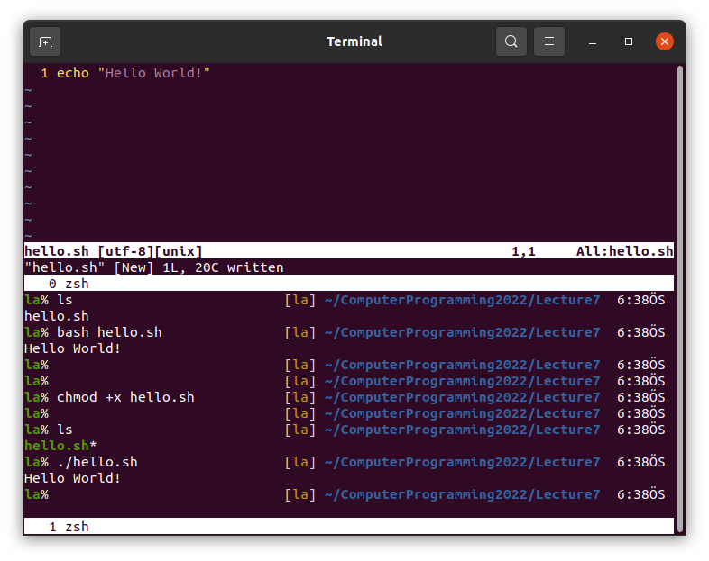
Task: Close the Terminal window
Action: click(x=665, y=41)
